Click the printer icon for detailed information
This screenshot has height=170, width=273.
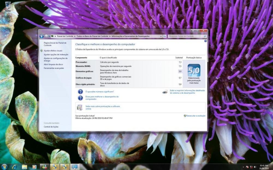pos(165,92)
